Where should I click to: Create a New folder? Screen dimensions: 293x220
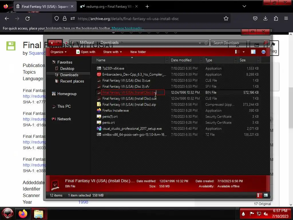(x=138, y=52)
